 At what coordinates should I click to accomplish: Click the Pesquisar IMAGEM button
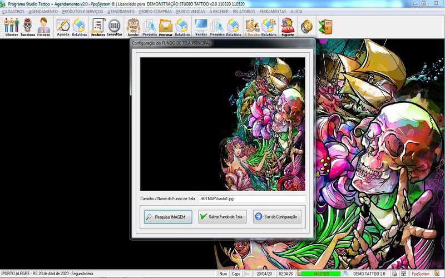tap(168, 217)
